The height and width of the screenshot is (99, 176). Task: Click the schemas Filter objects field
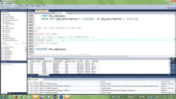click(x=13, y=45)
